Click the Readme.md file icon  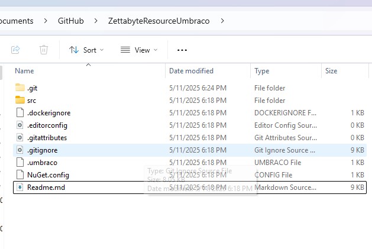tap(20, 187)
